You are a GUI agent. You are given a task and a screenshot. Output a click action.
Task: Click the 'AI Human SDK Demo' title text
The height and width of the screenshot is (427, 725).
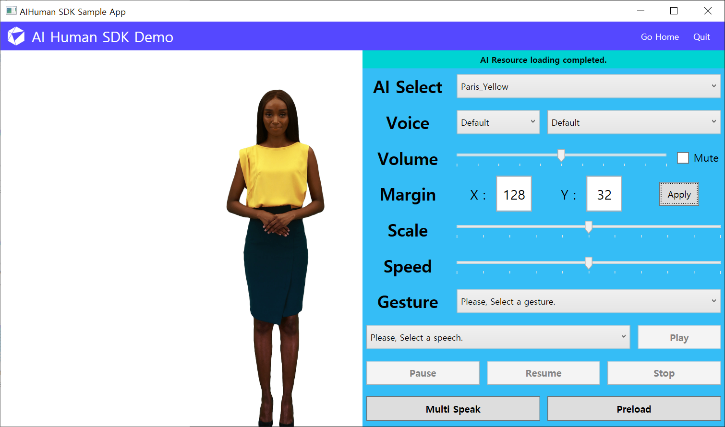[102, 37]
